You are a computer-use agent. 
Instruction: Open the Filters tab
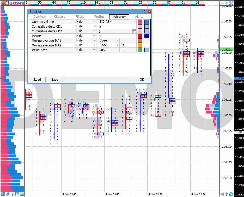tap(80, 17)
